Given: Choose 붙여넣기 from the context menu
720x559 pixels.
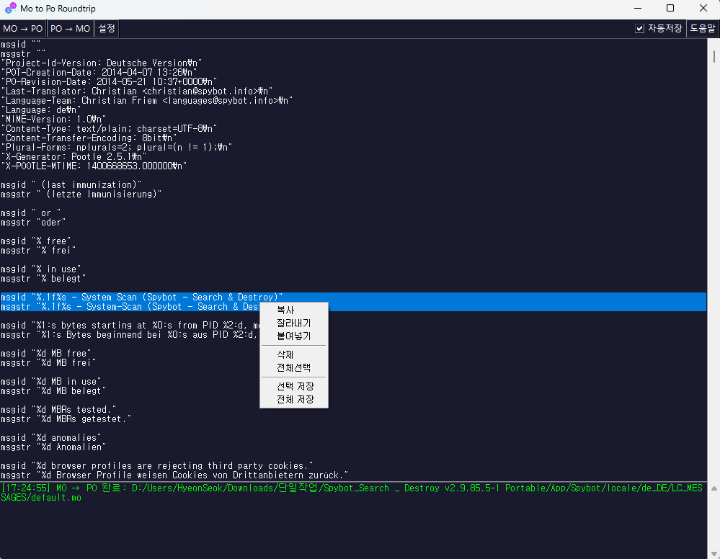Looking at the screenshot, I should (x=294, y=336).
